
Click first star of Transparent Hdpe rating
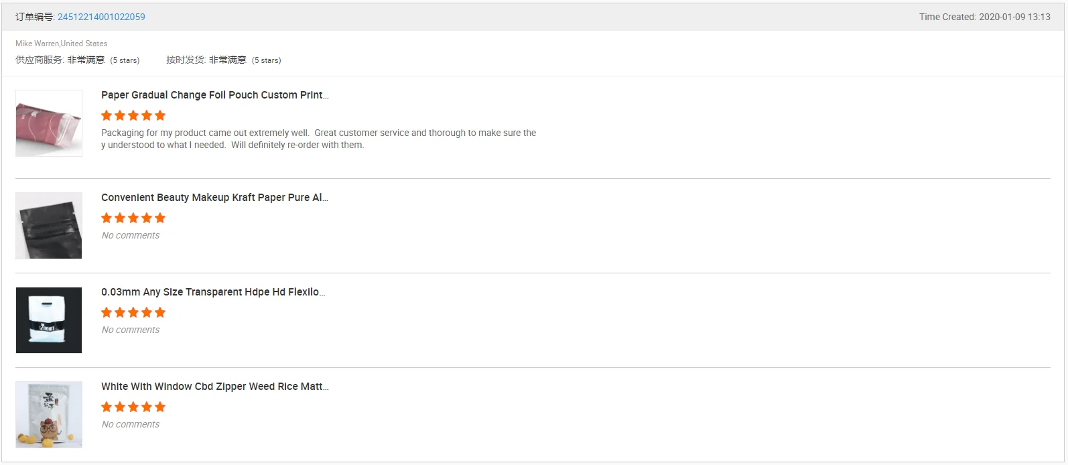coord(107,312)
